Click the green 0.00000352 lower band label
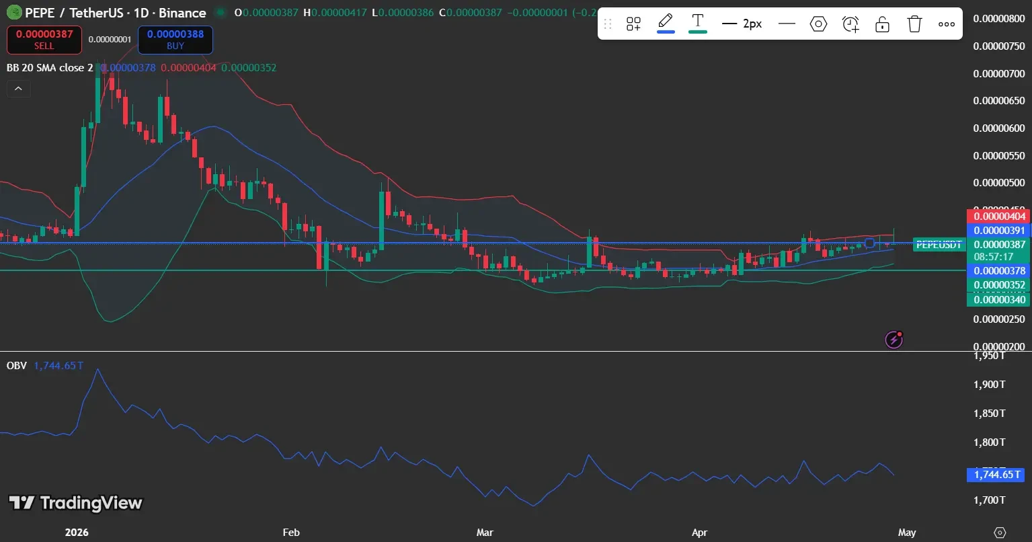The height and width of the screenshot is (542, 1032). (998, 285)
